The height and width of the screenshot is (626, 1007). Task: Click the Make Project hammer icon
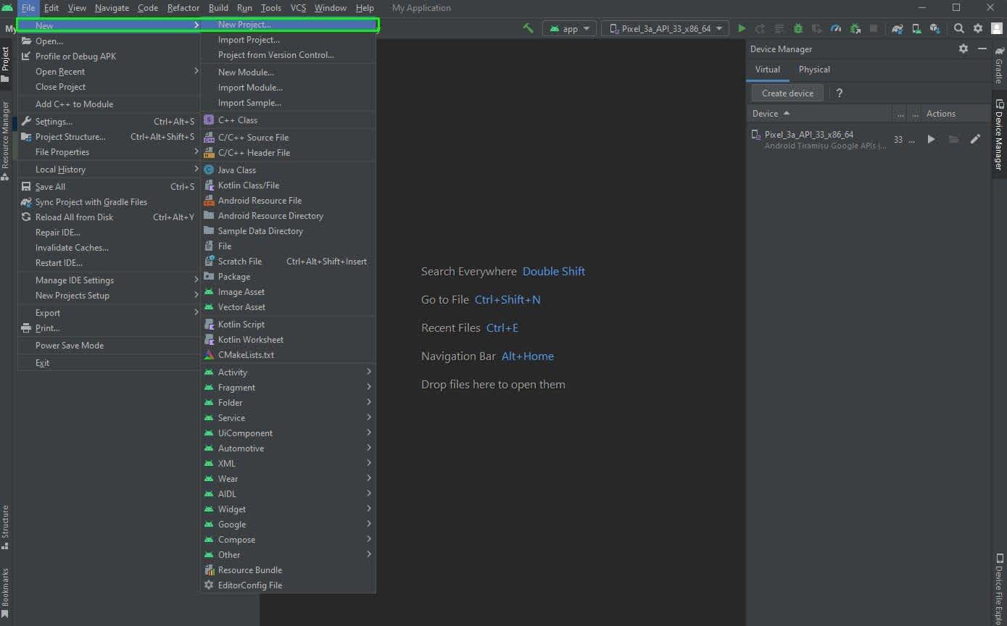[528, 28]
